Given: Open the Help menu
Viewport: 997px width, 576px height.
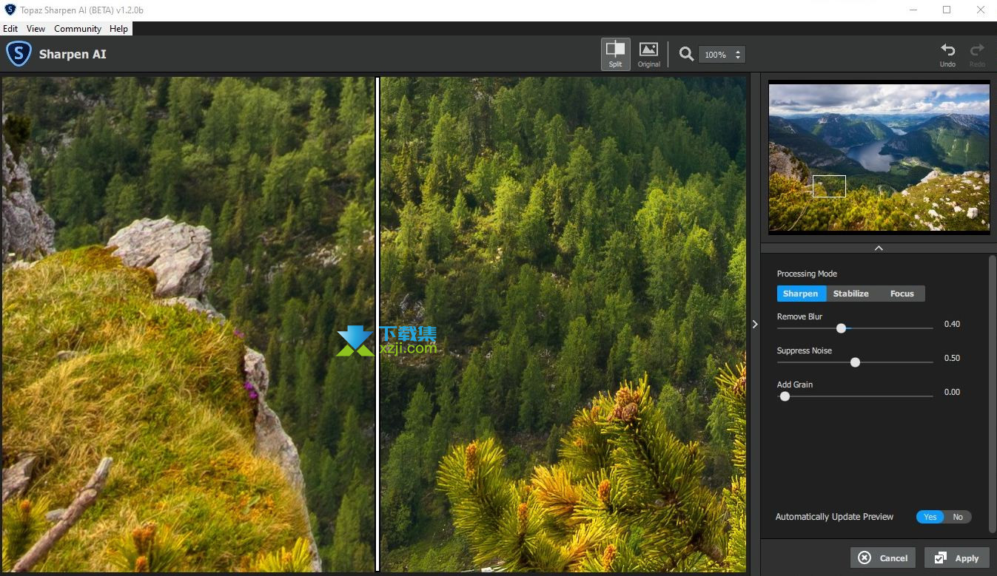Looking at the screenshot, I should 118,29.
